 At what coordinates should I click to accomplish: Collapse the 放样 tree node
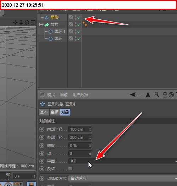[x=41, y=25]
